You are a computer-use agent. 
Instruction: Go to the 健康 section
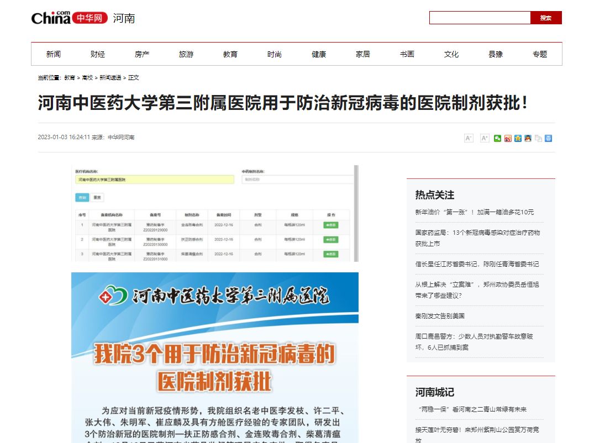319,54
